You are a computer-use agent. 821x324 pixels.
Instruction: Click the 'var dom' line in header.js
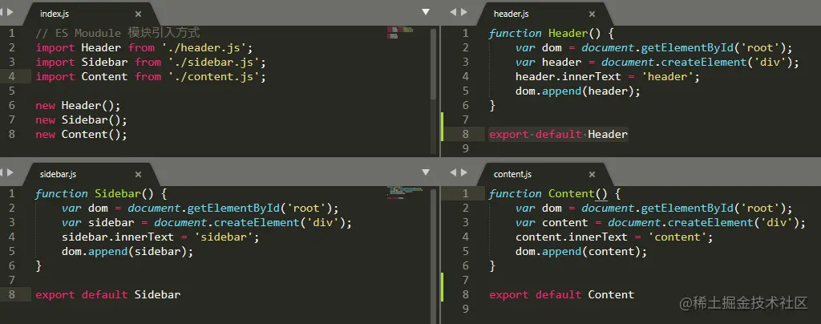654,47
